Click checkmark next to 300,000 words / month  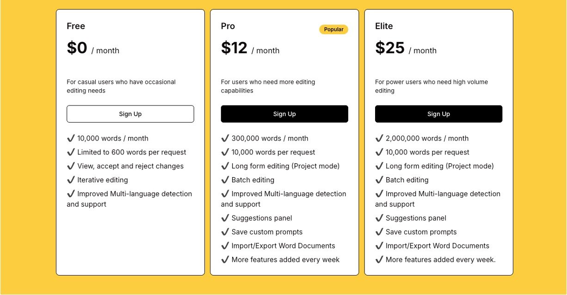(225, 138)
